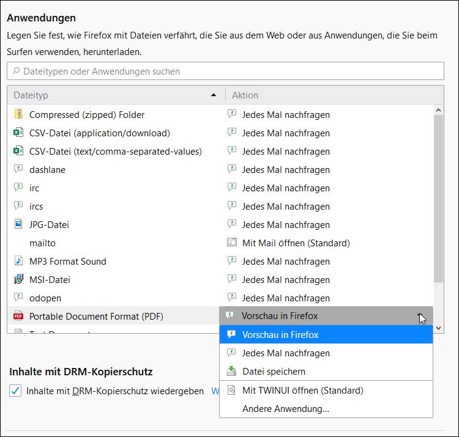This screenshot has width=459, height=437.
Task: Choose Datei speichern option
Action: (x=326, y=371)
